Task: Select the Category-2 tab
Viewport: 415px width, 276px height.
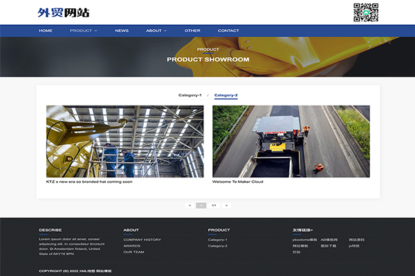Action: coord(225,95)
